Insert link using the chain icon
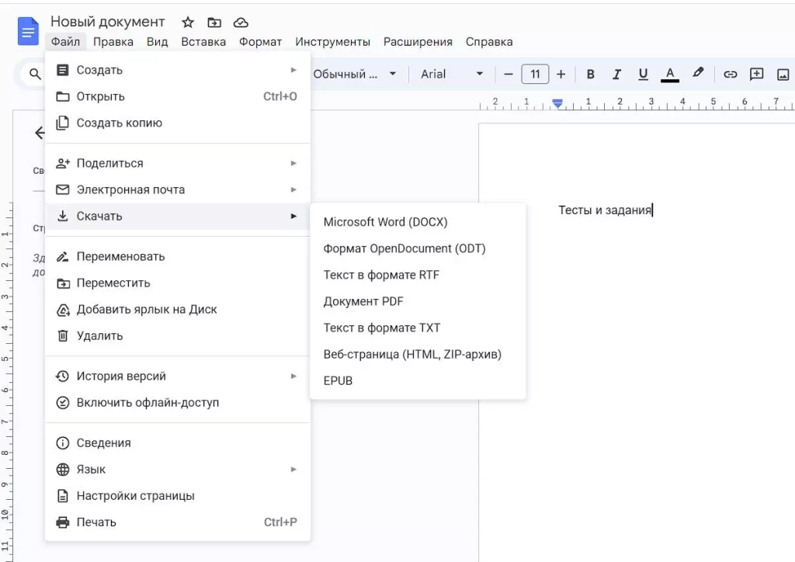The image size is (795, 562). [x=730, y=75]
